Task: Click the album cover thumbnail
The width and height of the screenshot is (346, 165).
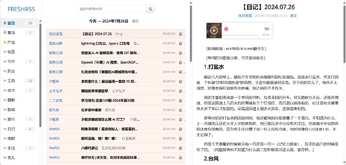Action: (214, 30)
